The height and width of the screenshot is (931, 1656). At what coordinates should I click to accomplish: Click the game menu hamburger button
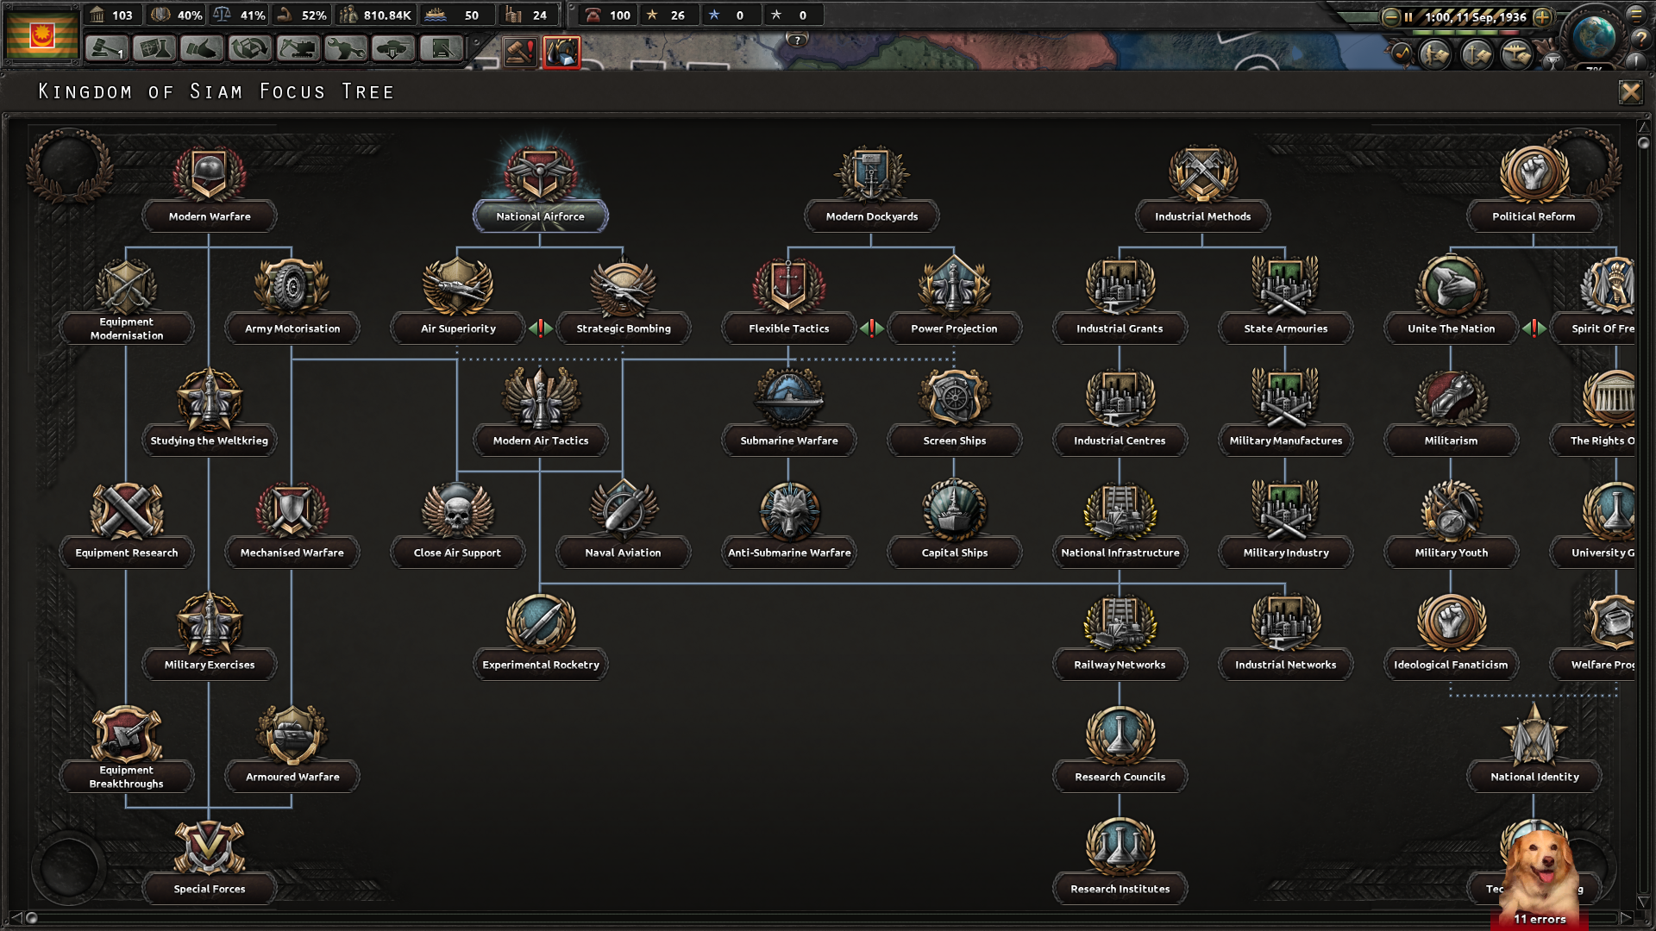coord(1637,15)
